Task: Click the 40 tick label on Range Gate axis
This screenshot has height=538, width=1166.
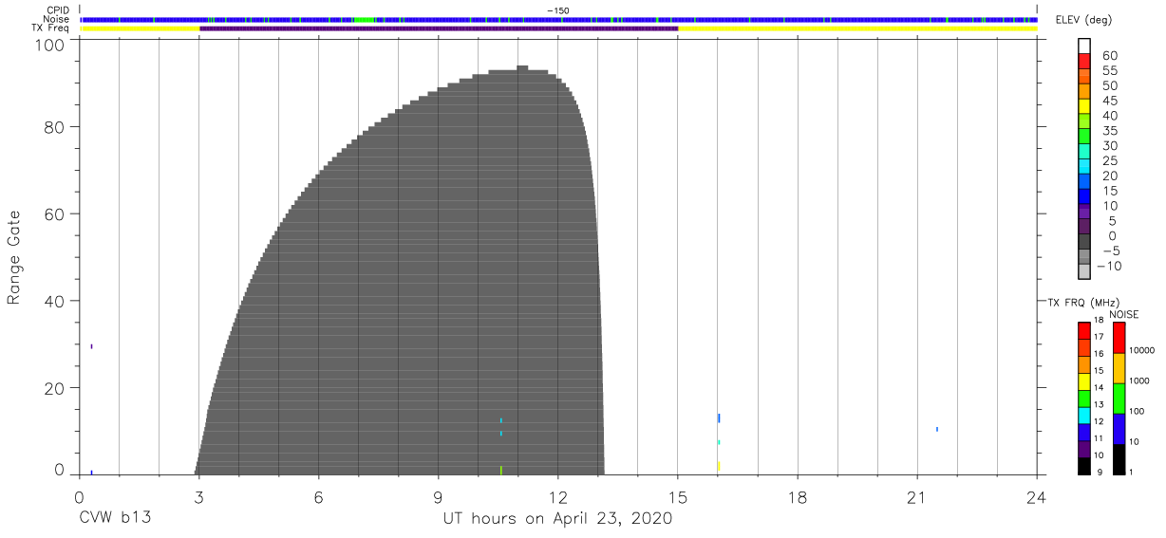Action: pyautogui.click(x=56, y=301)
